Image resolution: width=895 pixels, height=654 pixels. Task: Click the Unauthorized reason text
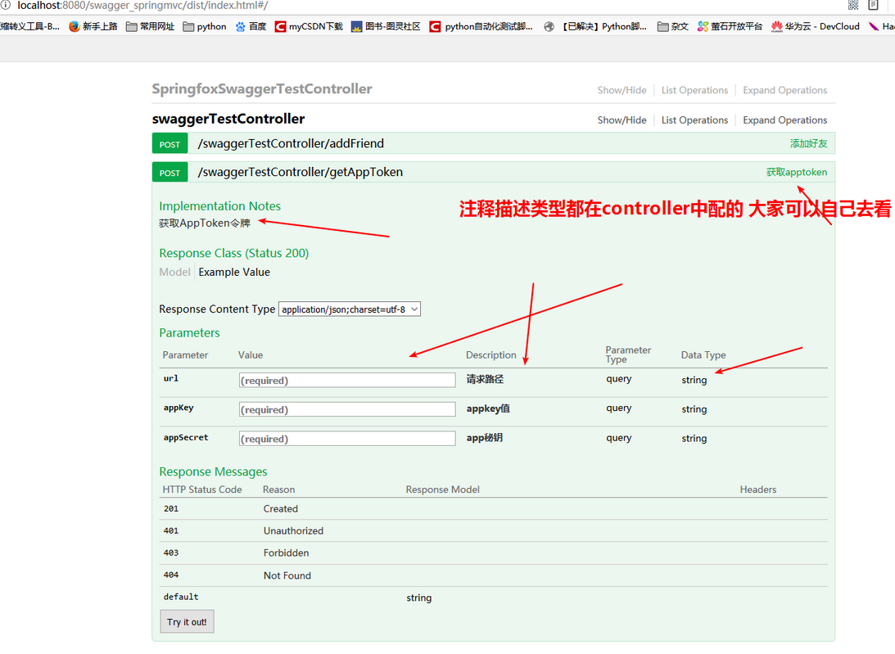(x=293, y=530)
